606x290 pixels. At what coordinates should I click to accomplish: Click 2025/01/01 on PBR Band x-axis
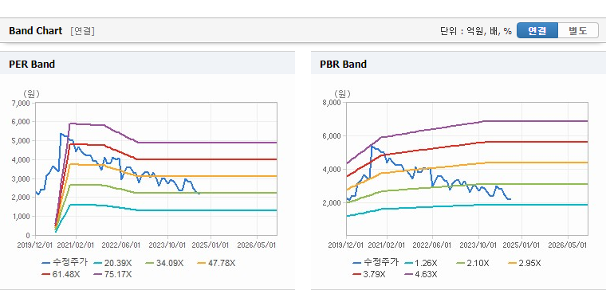521,245
